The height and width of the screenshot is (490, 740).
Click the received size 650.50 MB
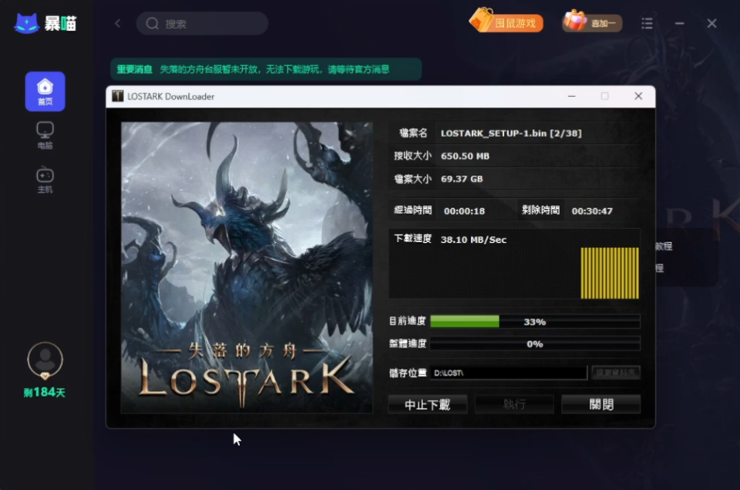[465, 156]
